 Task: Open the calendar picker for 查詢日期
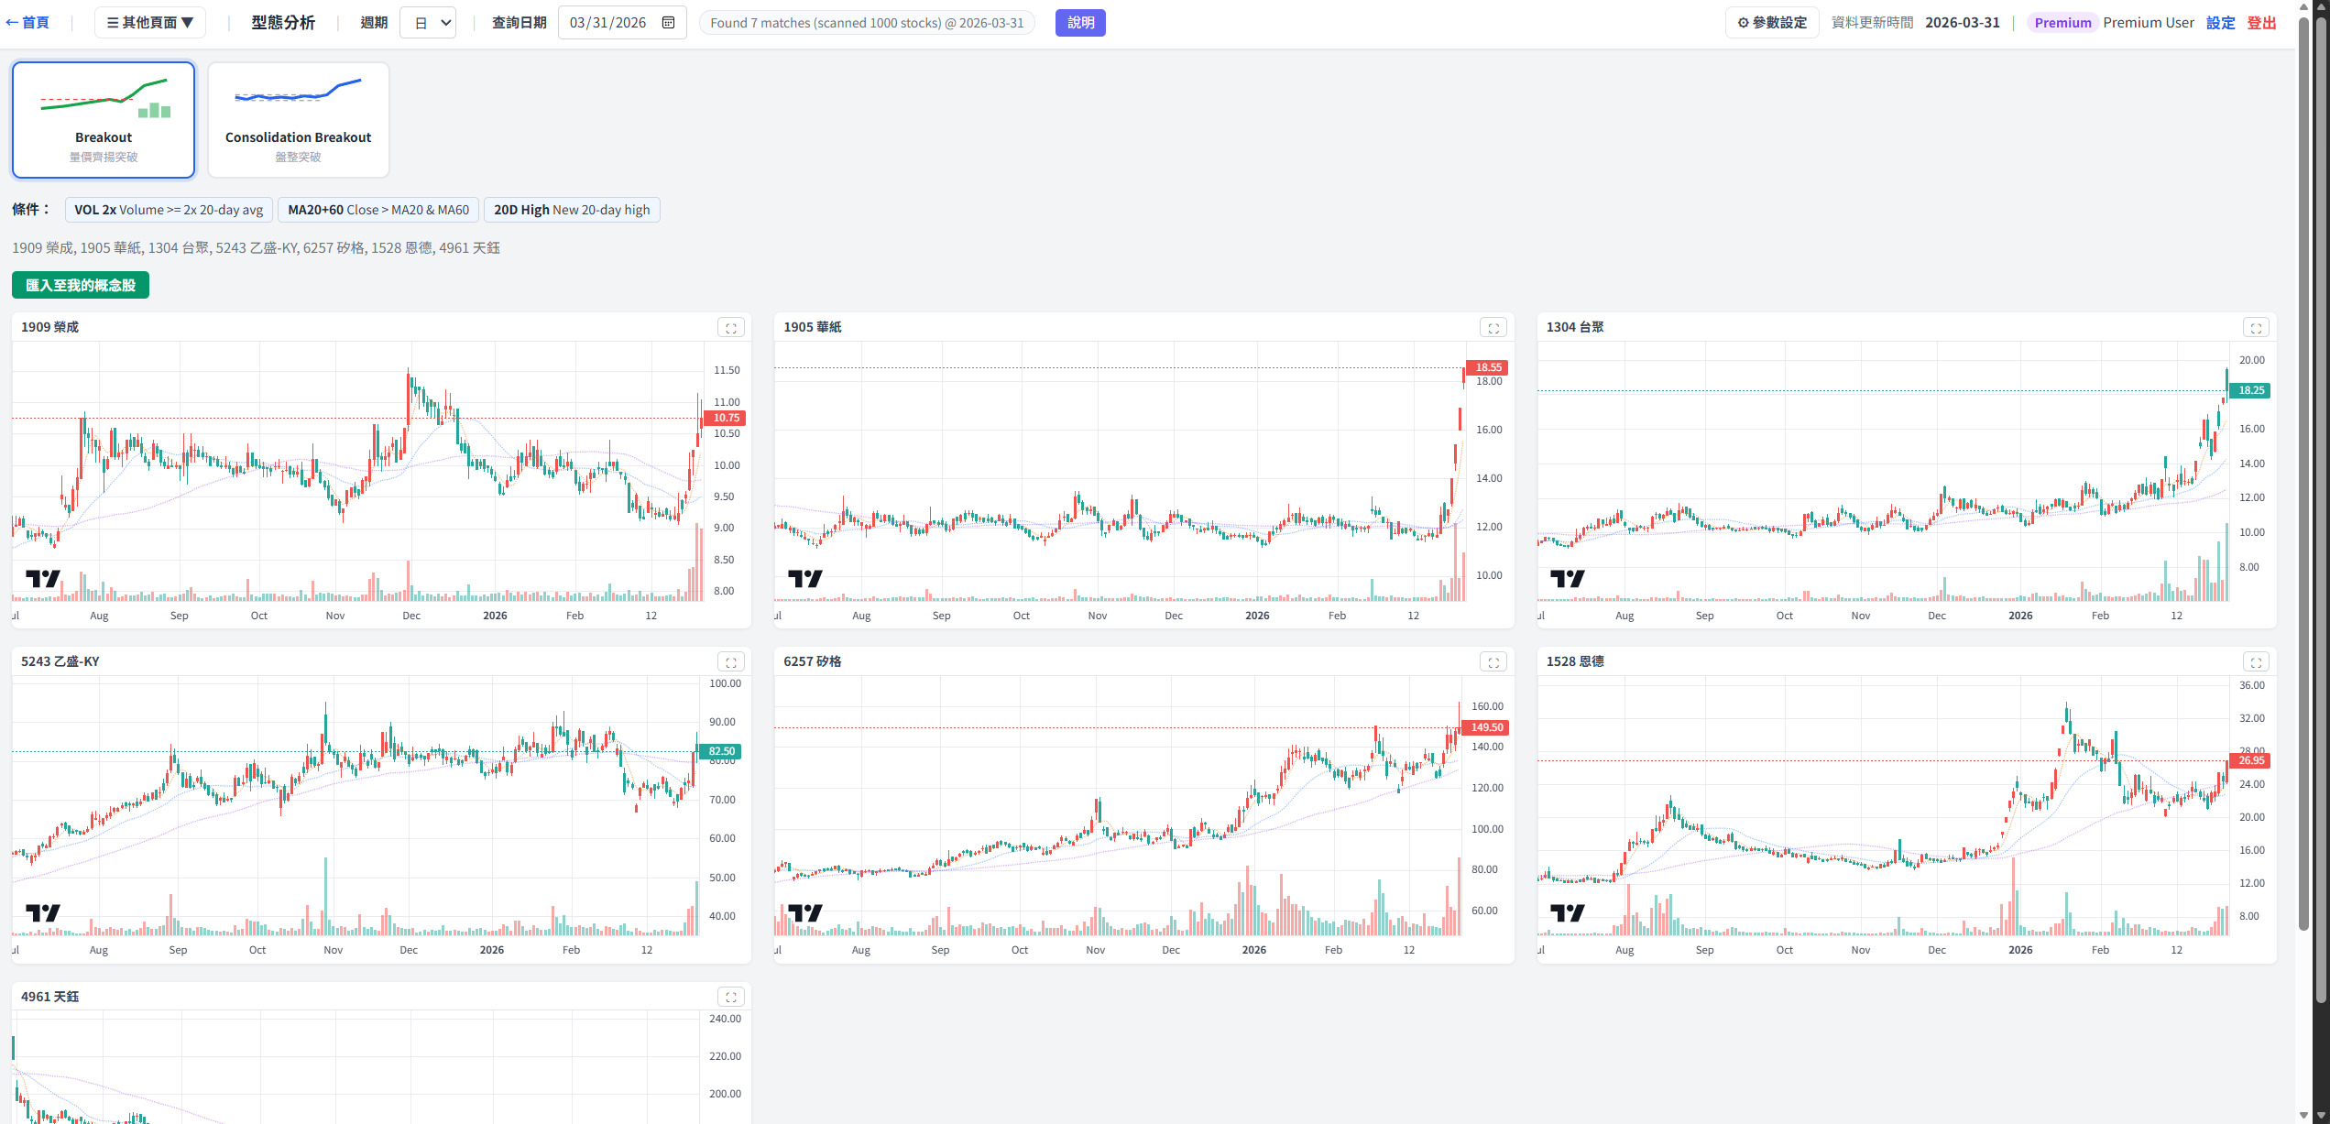click(669, 23)
